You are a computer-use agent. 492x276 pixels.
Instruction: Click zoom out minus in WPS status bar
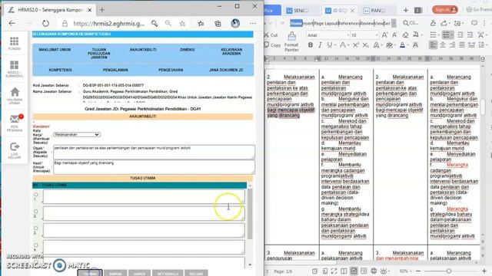click(418, 271)
